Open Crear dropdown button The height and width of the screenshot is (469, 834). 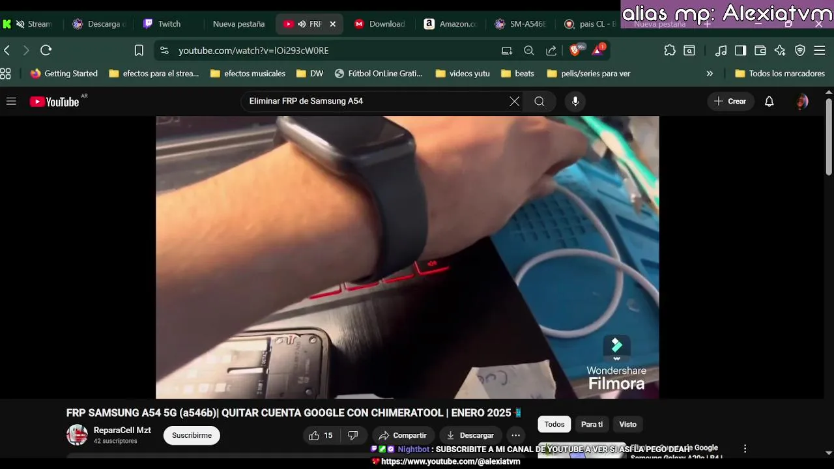tap(730, 101)
